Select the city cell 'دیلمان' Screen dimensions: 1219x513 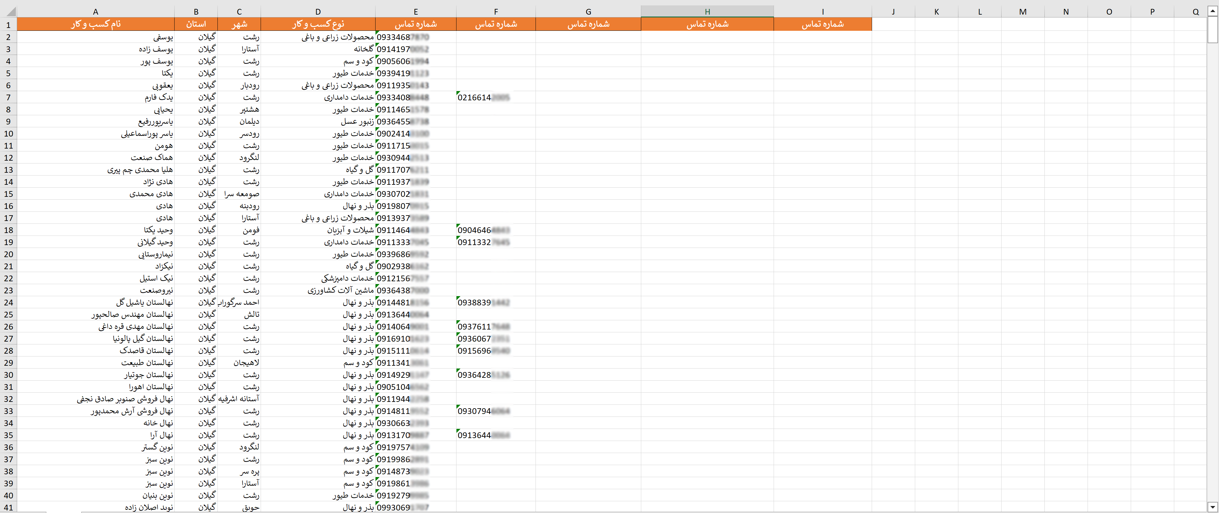(239, 121)
